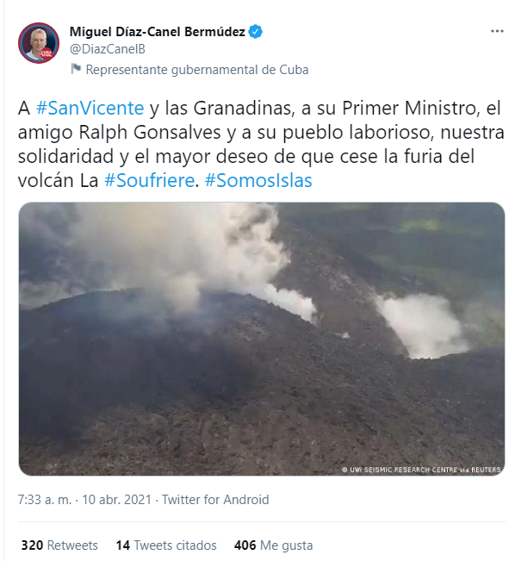This screenshot has width=515, height=561.
Task: Click the Representante gubernamental de Cuba label
Action: click(197, 70)
